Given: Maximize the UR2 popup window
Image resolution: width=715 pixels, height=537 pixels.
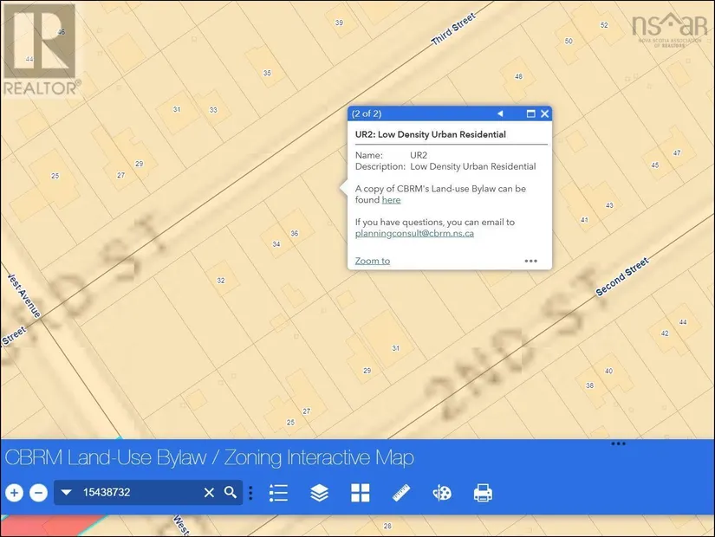Looking at the screenshot, I should 530,113.
